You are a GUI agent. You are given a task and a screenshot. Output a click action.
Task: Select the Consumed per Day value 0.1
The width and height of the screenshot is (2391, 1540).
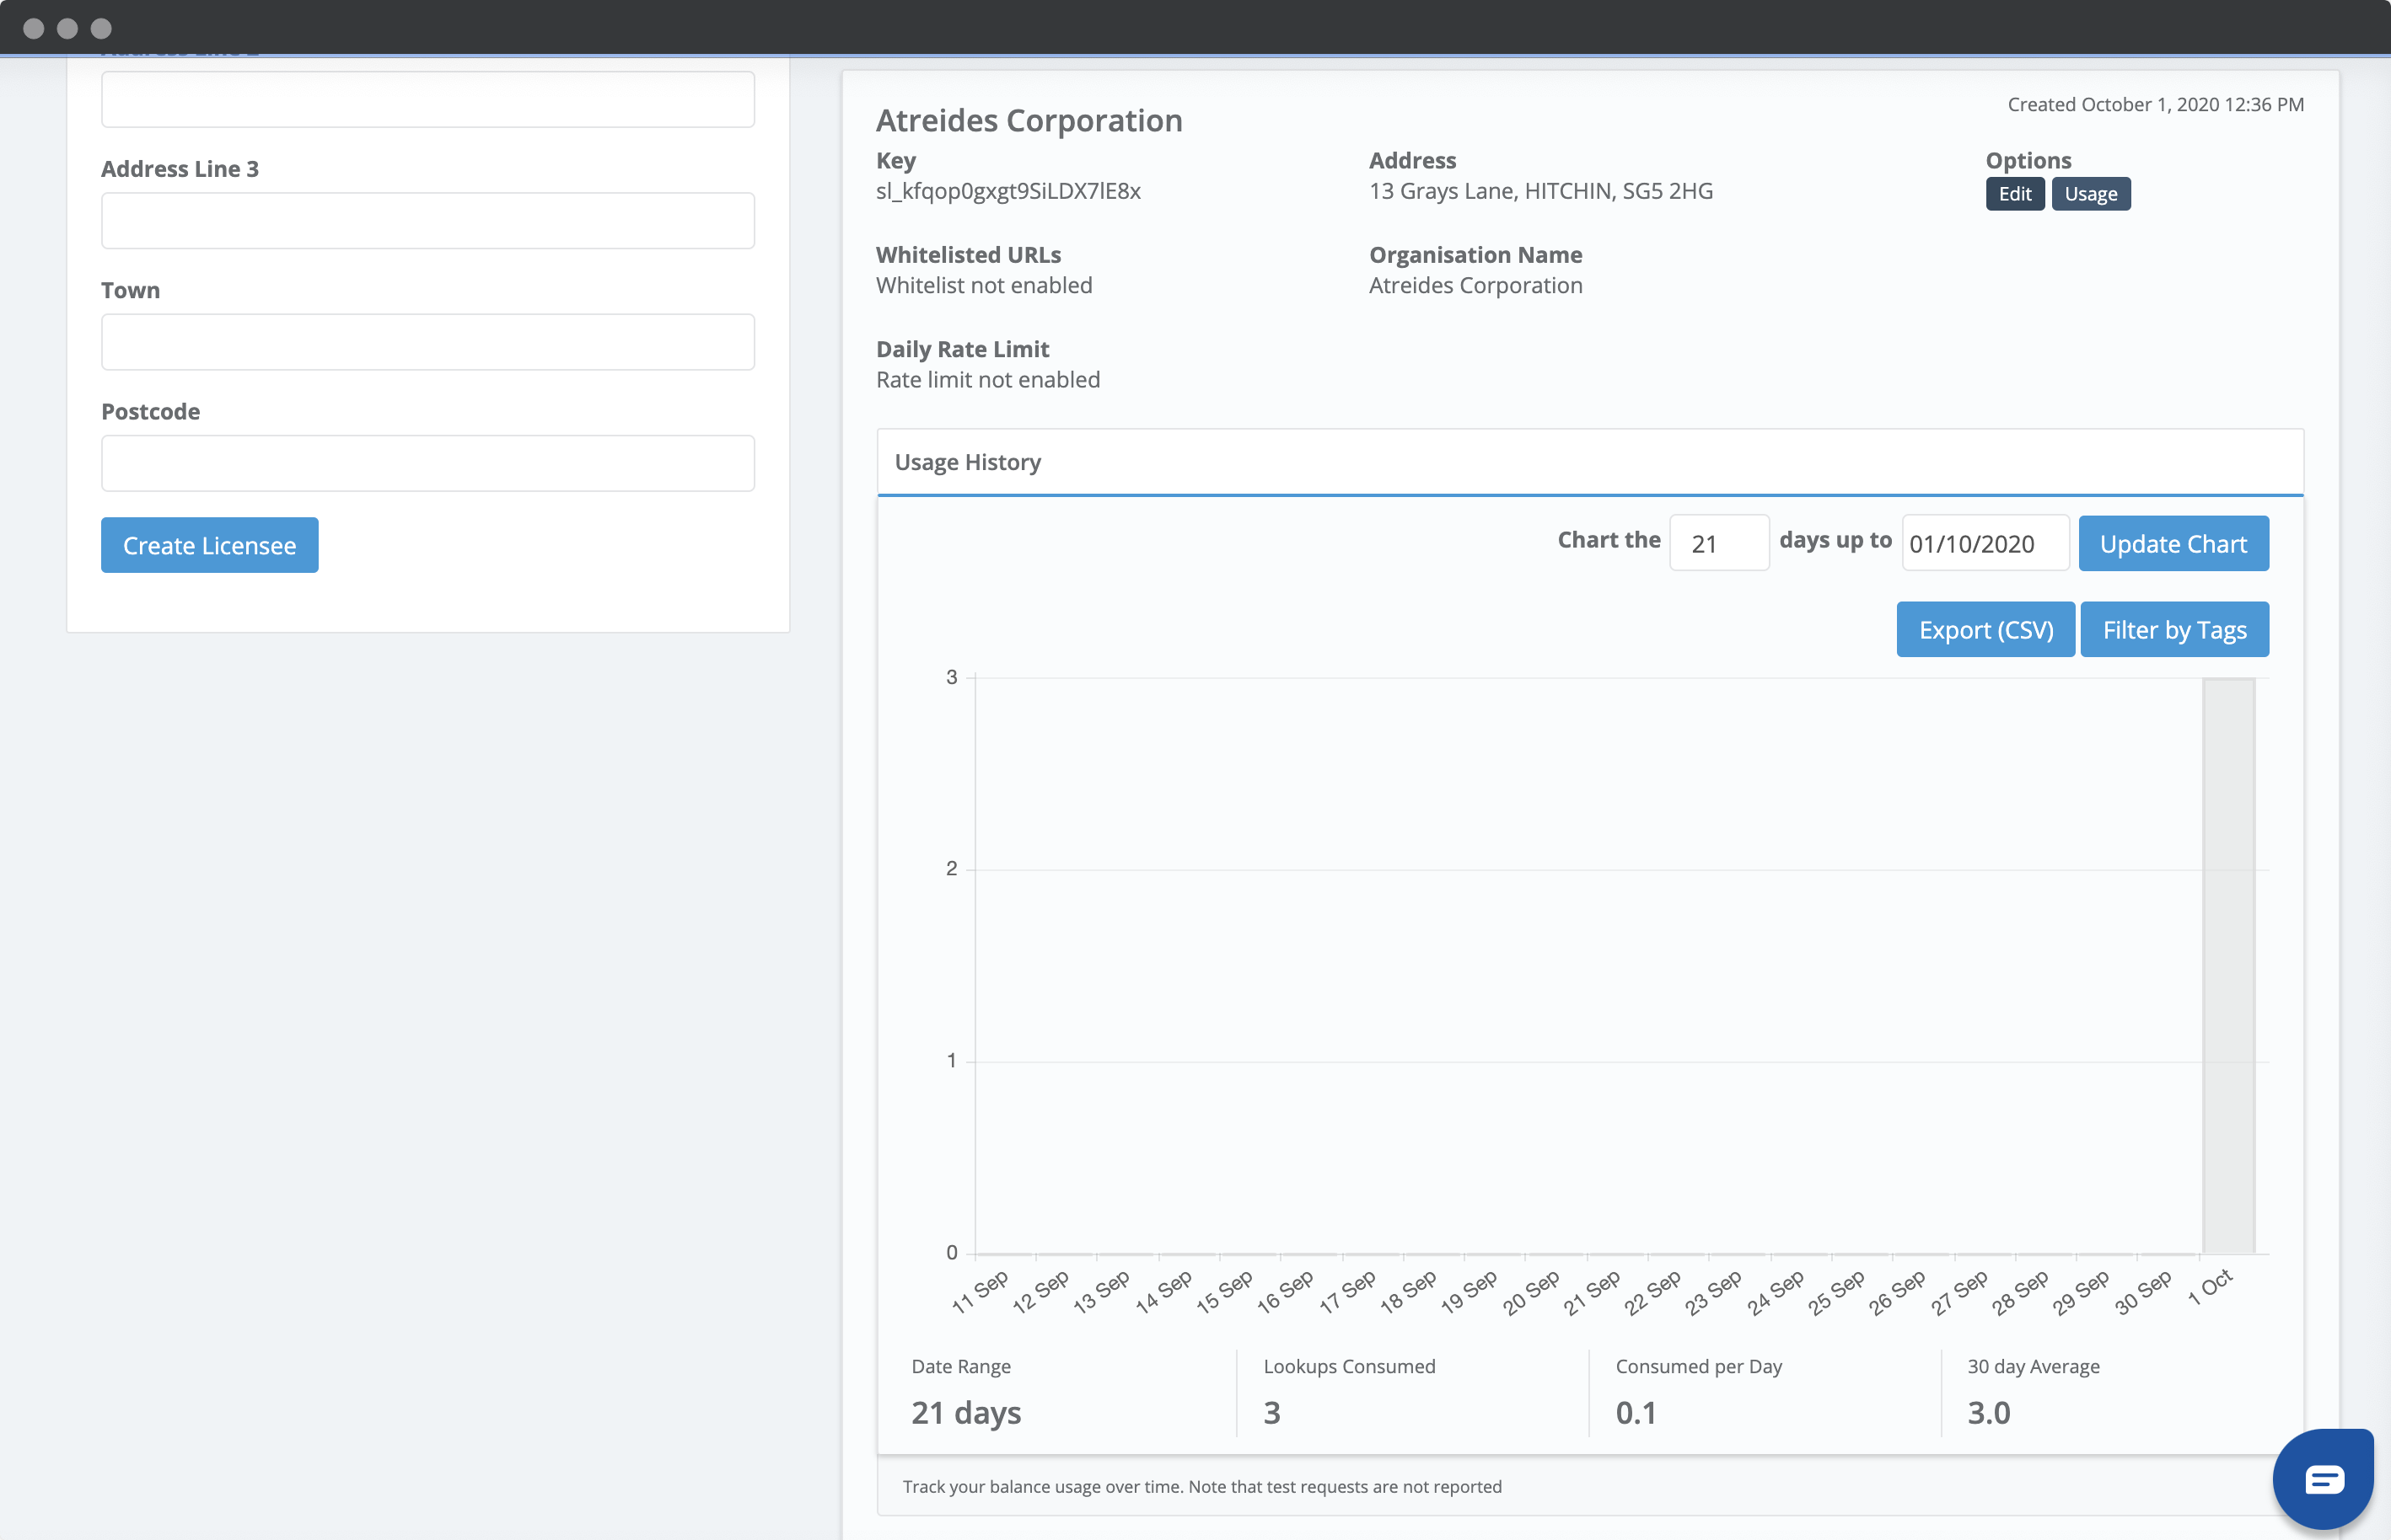coord(1636,1412)
